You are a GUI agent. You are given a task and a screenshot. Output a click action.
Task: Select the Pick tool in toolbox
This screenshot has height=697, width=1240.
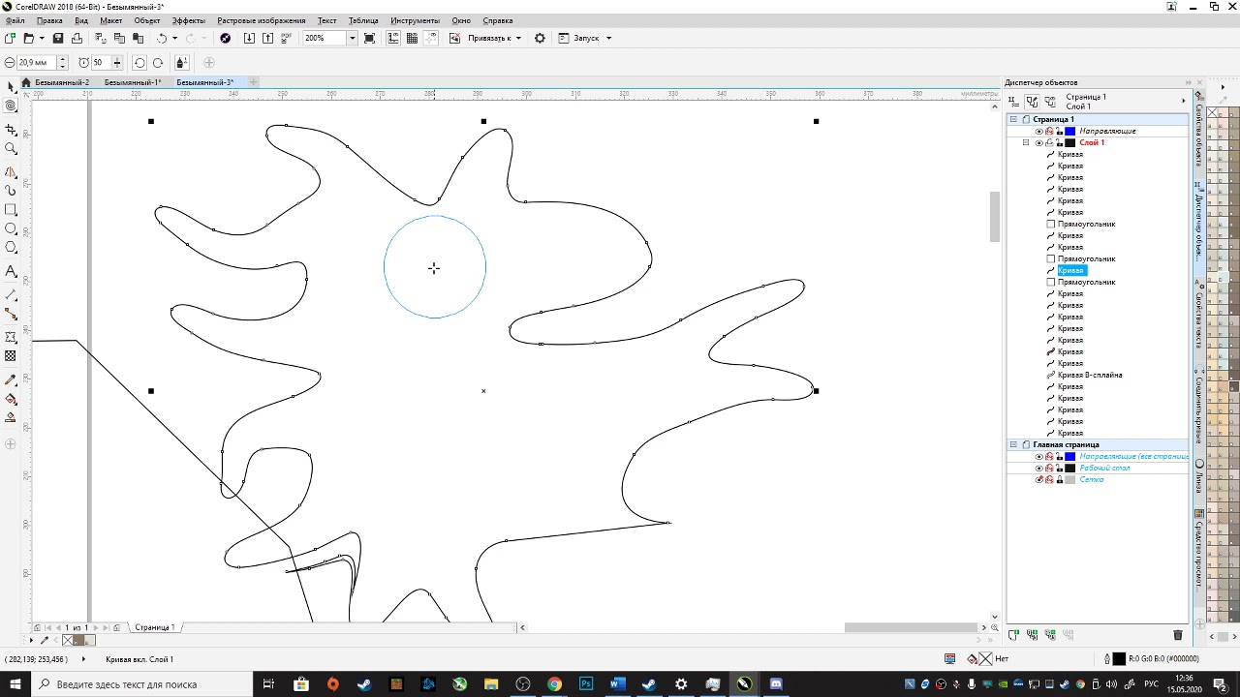click(11, 87)
